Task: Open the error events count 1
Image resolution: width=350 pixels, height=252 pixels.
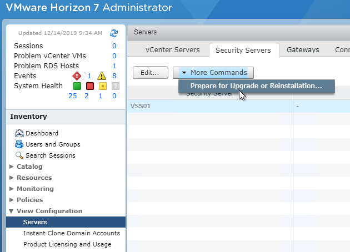Action: click(89, 76)
